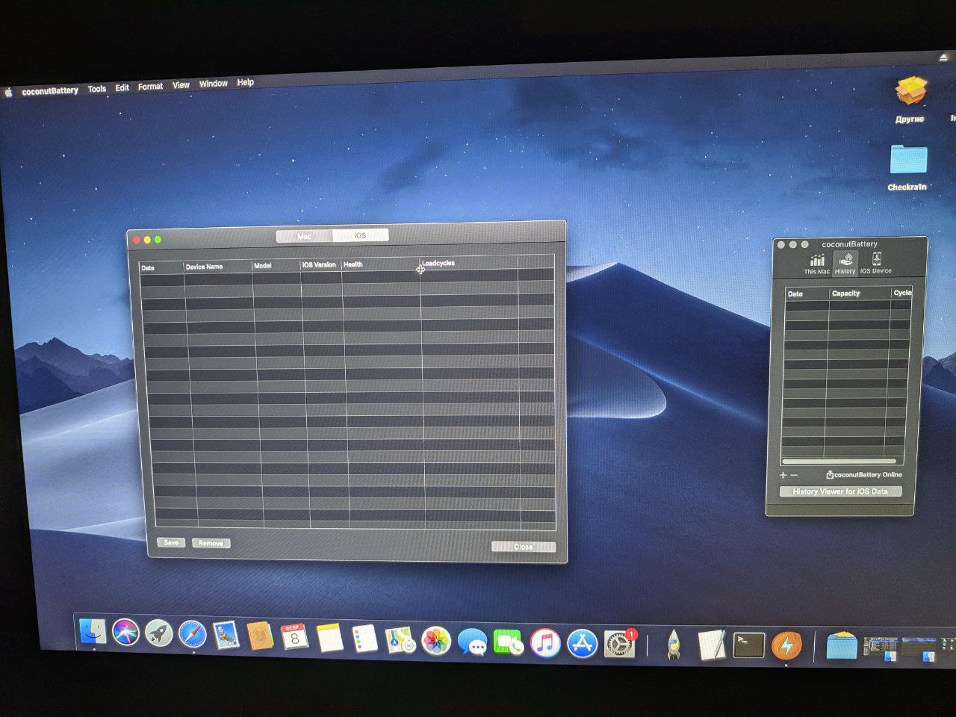Open Notes from the Dock
The height and width of the screenshot is (717, 956).
(x=329, y=639)
